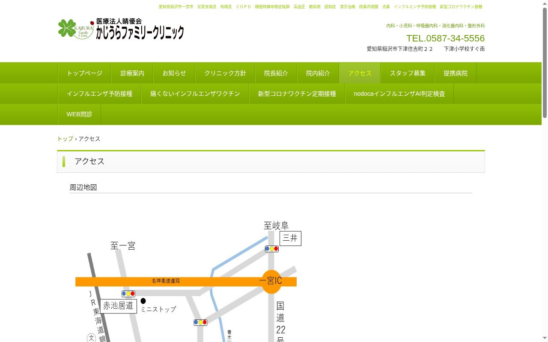Click the 至一宮 direction label on the map
548x342 pixels.
coord(123,246)
